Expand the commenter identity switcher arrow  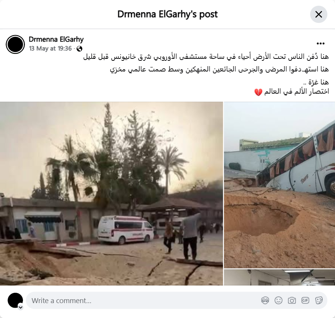21,307
